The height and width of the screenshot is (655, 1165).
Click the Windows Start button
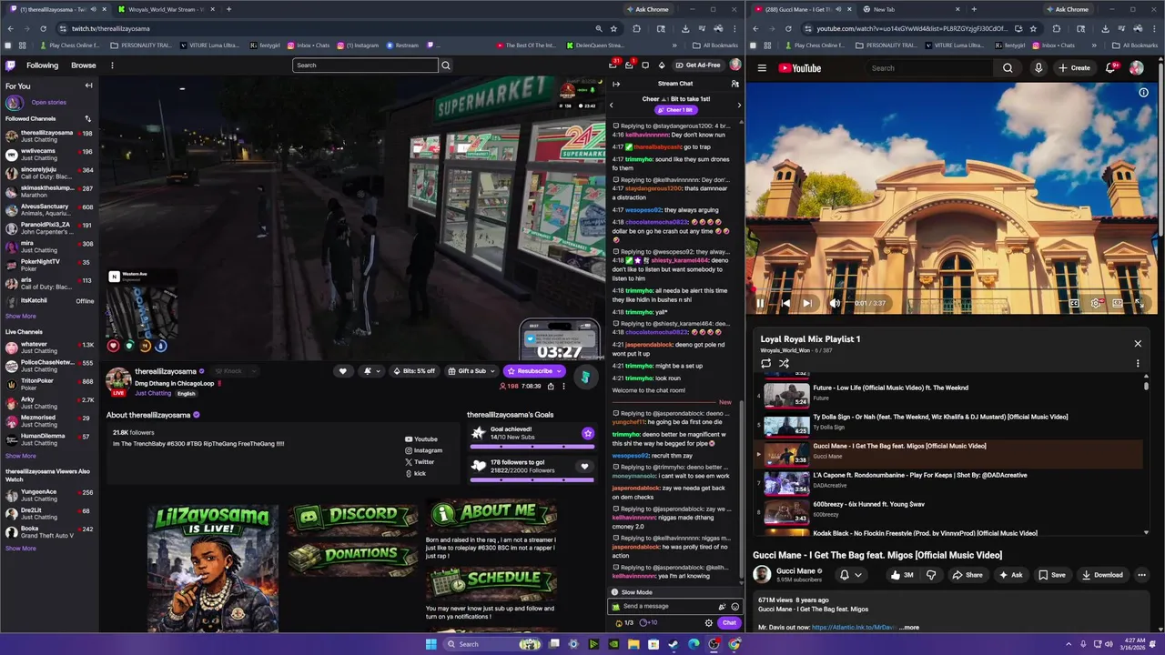point(431,644)
